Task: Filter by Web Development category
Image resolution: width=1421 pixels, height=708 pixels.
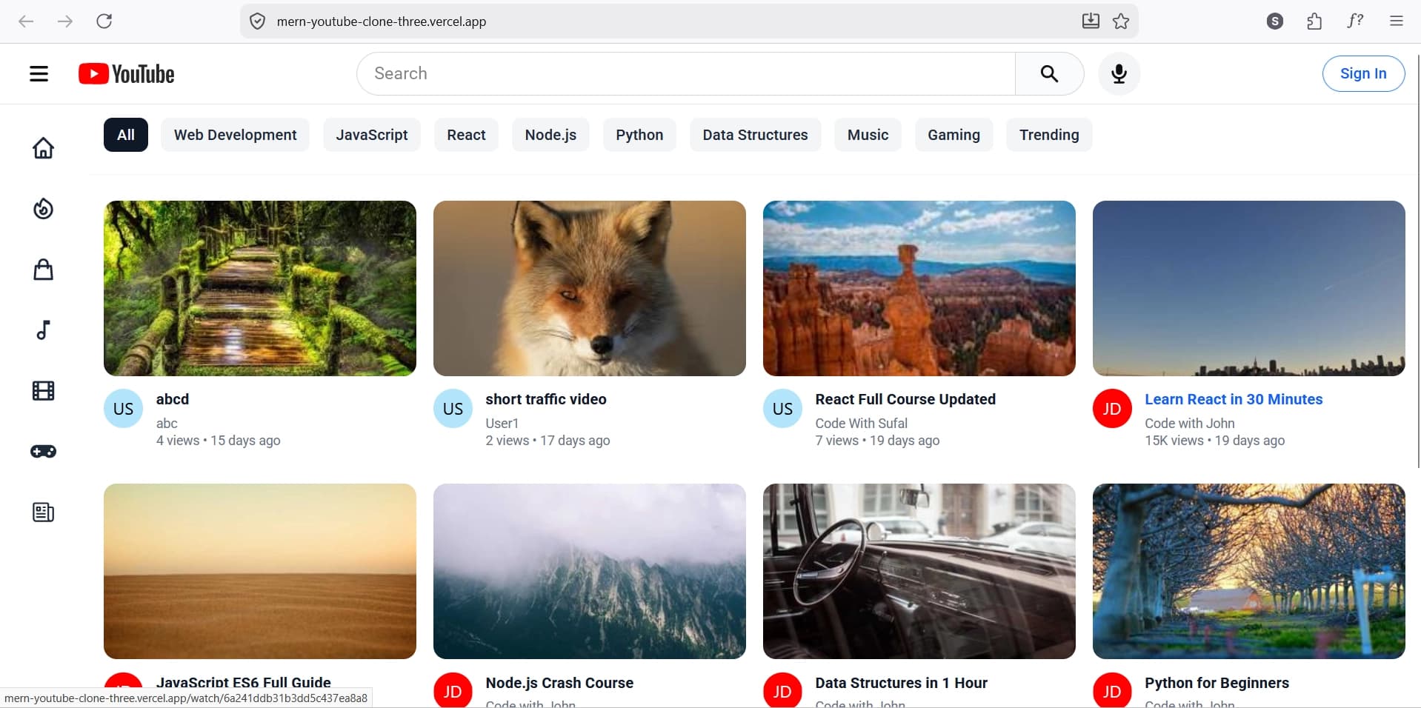Action: tap(235, 135)
